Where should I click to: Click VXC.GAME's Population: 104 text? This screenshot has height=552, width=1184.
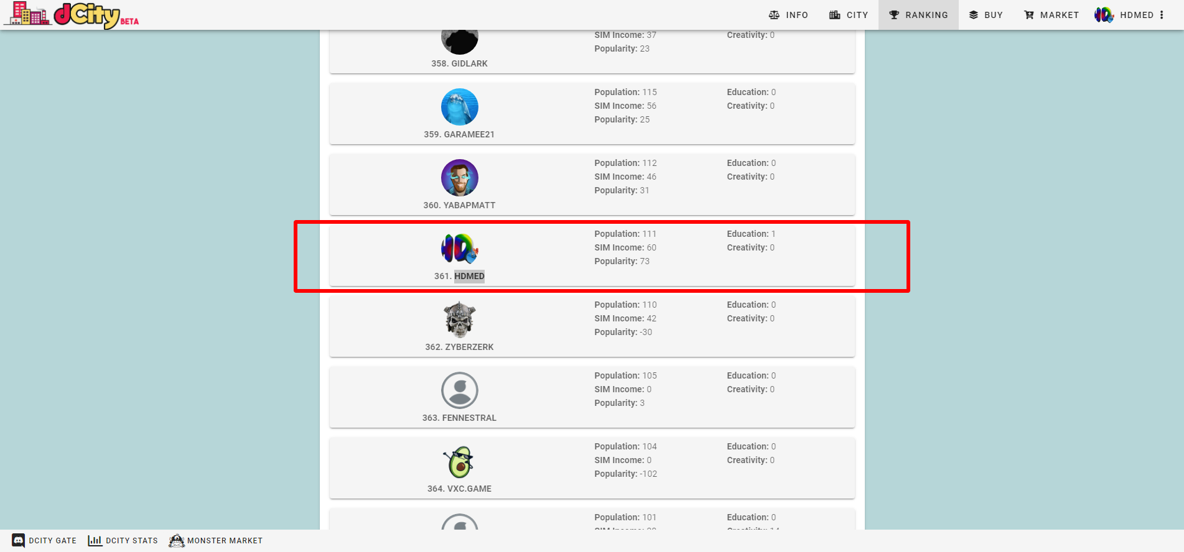pyautogui.click(x=625, y=446)
